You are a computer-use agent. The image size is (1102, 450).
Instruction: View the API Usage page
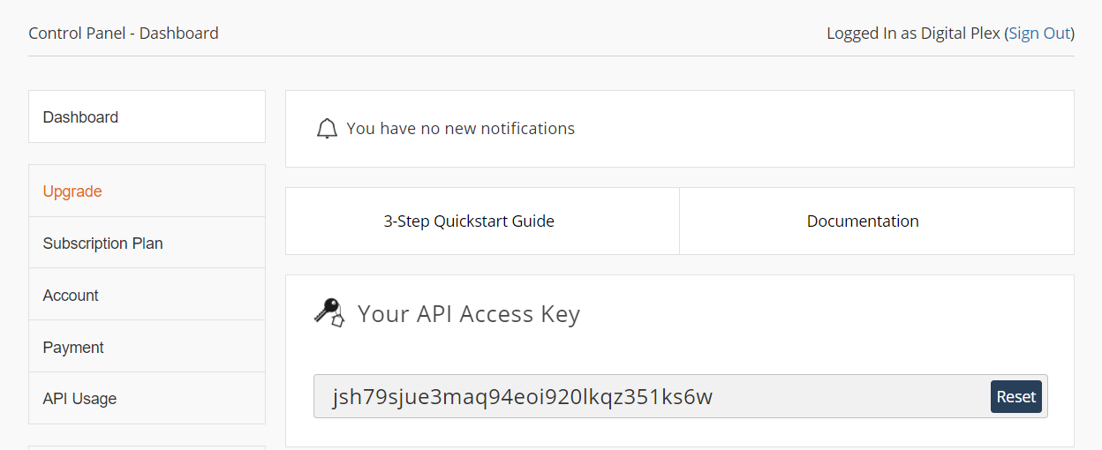(147, 398)
